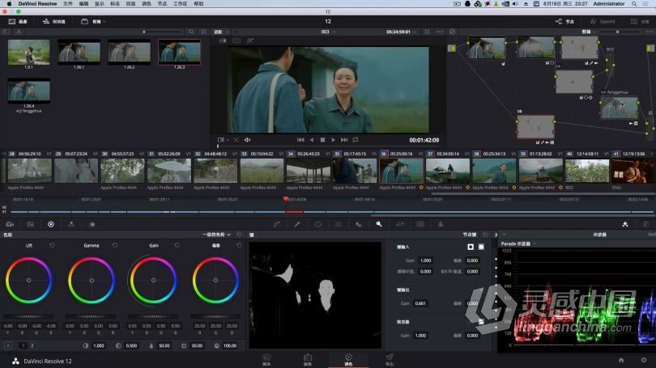Stop viewer playback
Image resolution: width=656 pixels, height=368 pixels.
click(x=322, y=140)
